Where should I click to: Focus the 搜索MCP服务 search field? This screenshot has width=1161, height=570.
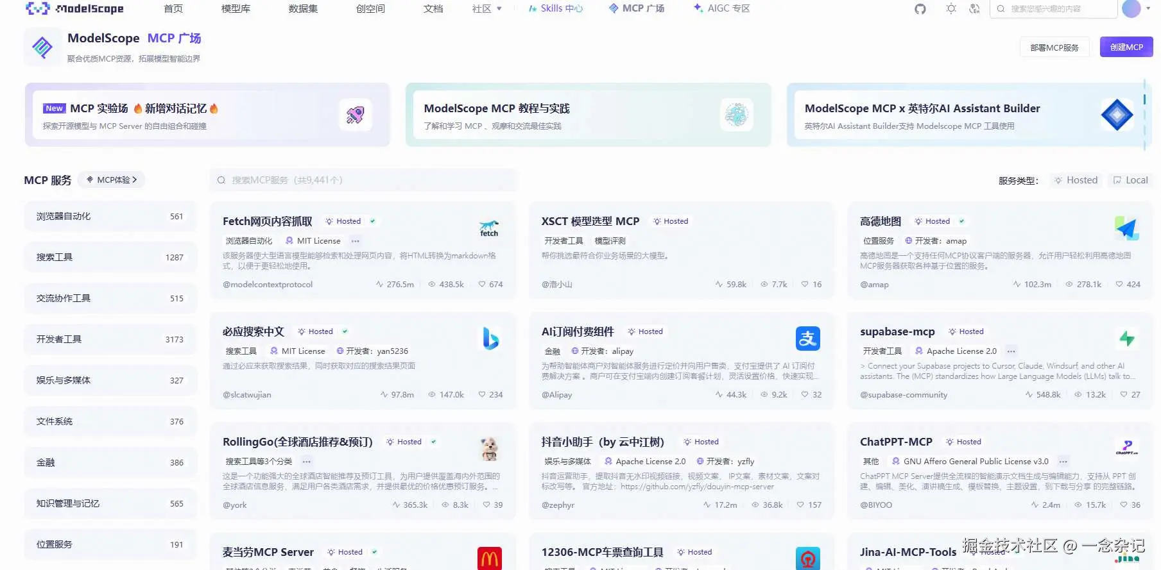[x=364, y=180]
